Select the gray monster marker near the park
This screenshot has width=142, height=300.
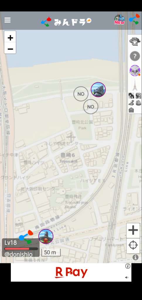[x=98, y=90]
